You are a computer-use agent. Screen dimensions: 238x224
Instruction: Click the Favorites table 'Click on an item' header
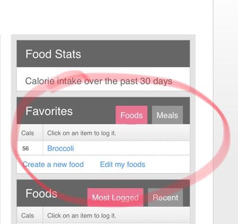[x=82, y=133]
